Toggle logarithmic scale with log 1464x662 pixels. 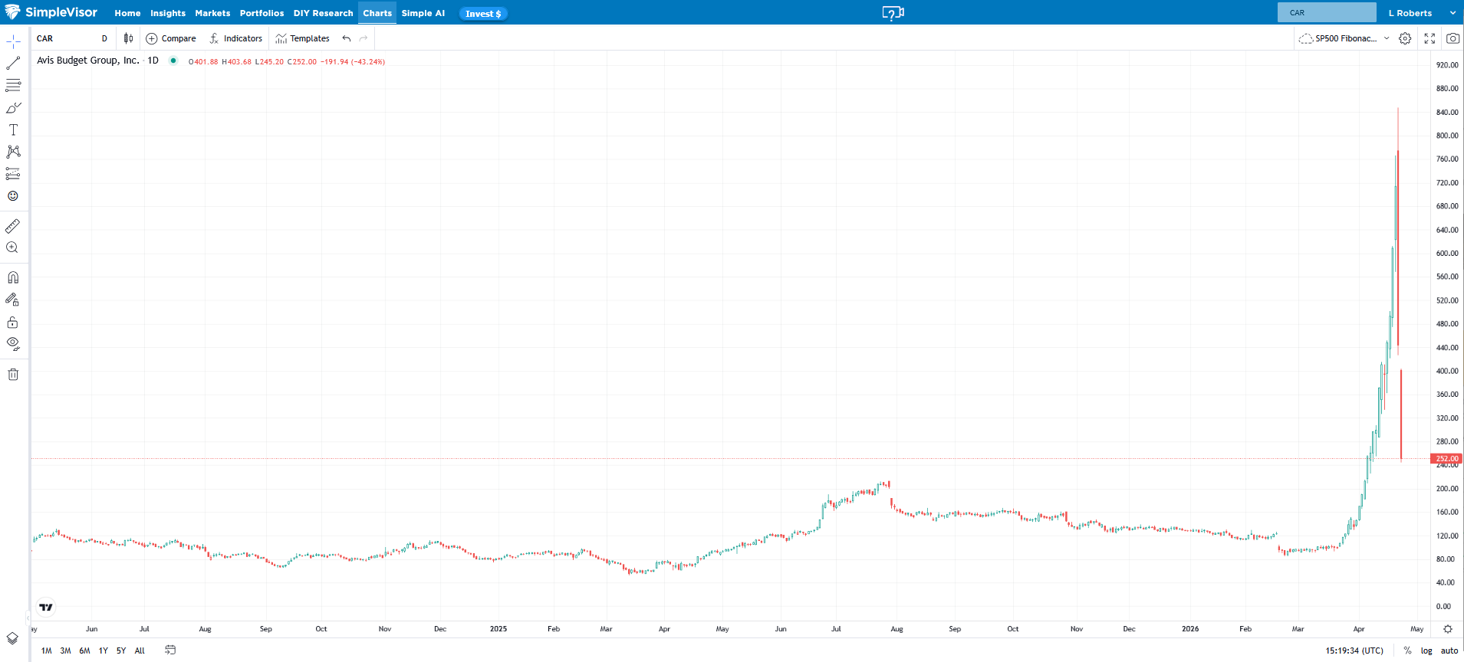tap(1426, 651)
